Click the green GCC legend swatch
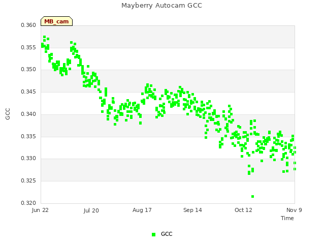The width and height of the screenshot is (325, 244). pyautogui.click(x=153, y=234)
